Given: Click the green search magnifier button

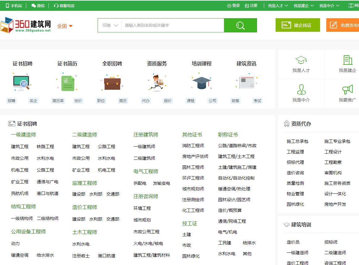Looking at the screenshot, I should tap(240, 25).
